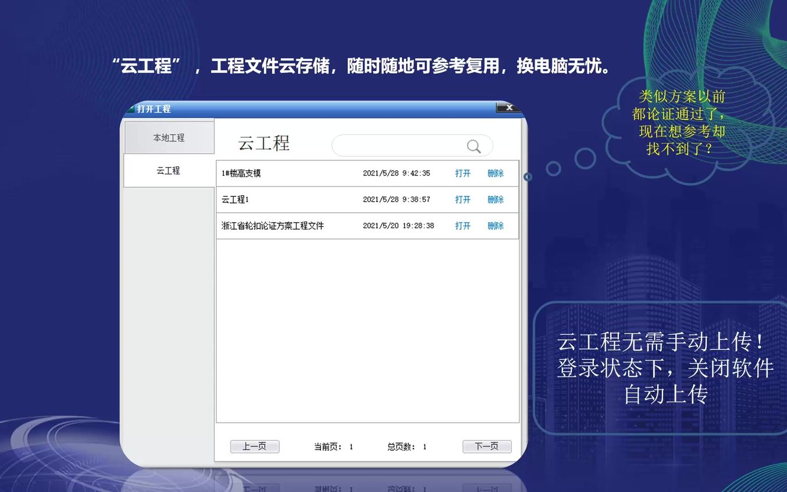
Task: Select the 1#楼高支模 row name
Action: click(241, 173)
